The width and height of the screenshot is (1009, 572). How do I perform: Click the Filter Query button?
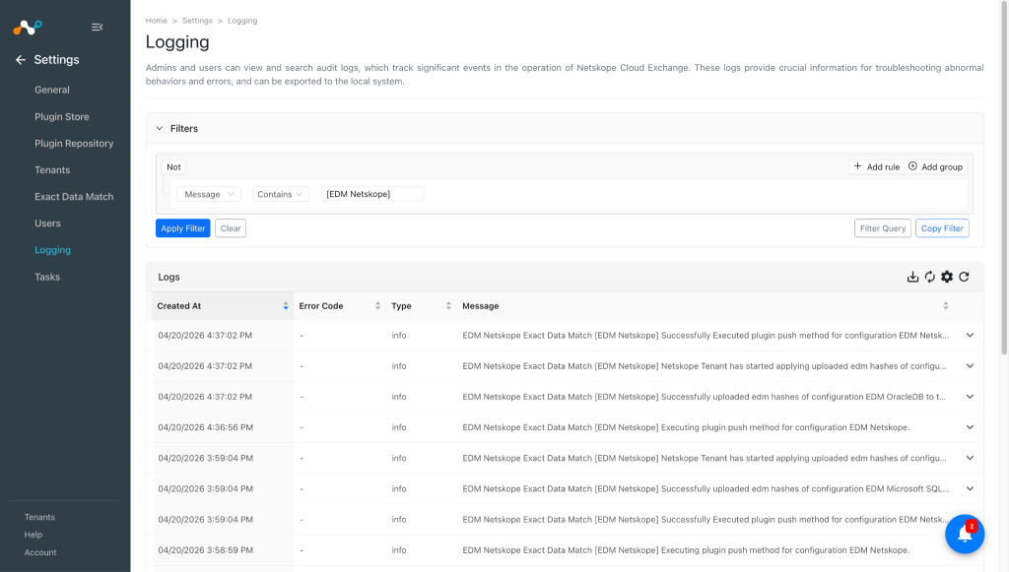coord(882,228)
